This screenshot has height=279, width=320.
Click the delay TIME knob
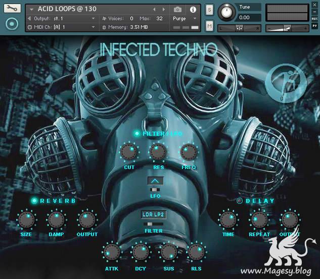tap(228, 220)
